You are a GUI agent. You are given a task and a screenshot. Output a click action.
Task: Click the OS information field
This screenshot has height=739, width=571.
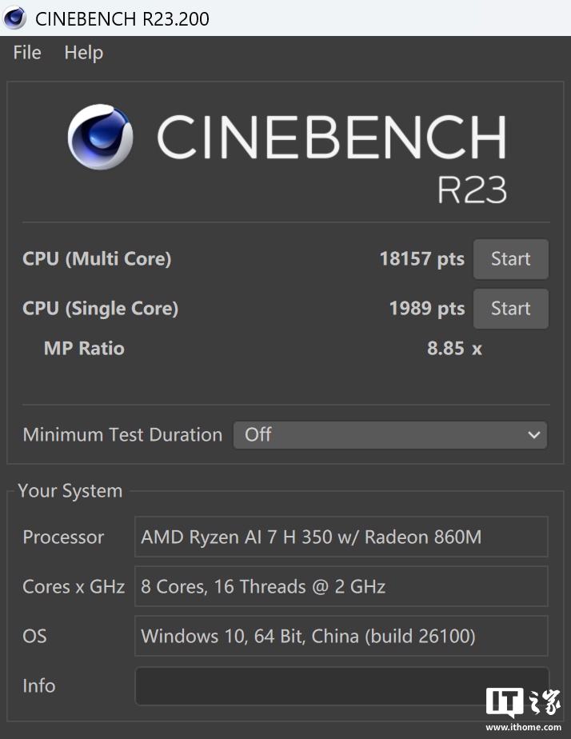341,636
